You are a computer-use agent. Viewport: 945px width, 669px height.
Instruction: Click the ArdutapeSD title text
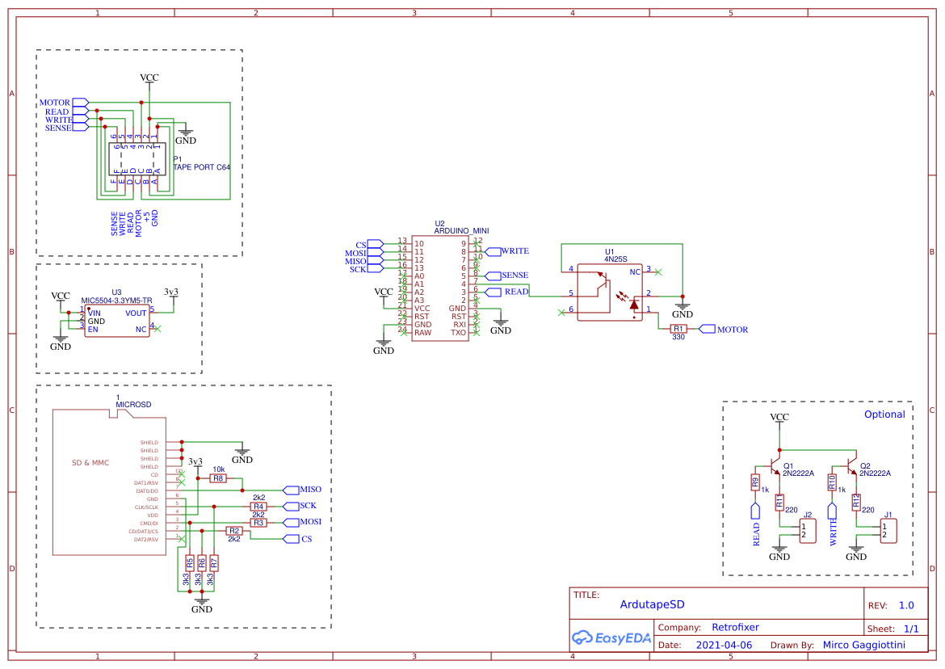pos(652,604)
